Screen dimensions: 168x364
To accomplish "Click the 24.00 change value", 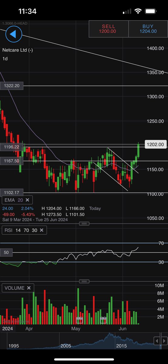I will (8, 208).
